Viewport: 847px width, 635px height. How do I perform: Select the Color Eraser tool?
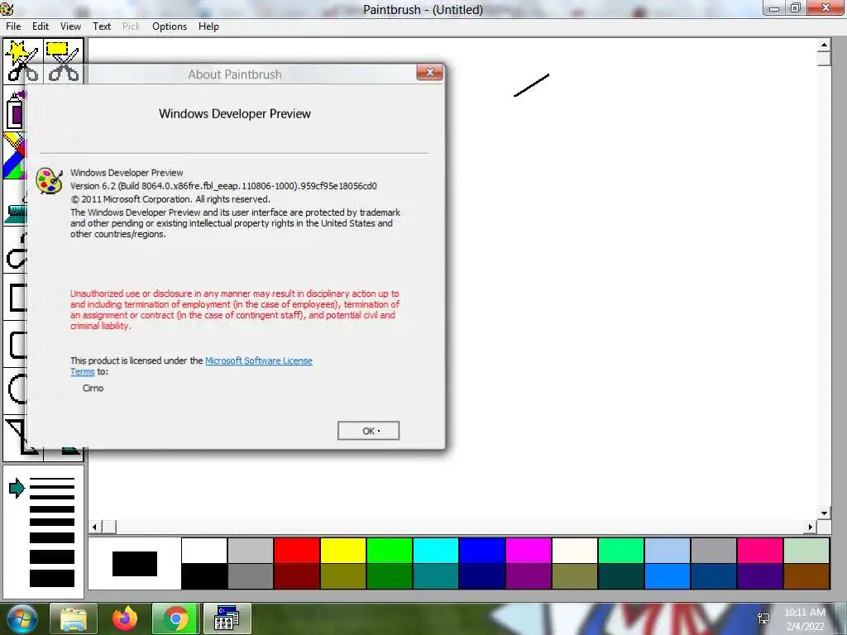15,155
